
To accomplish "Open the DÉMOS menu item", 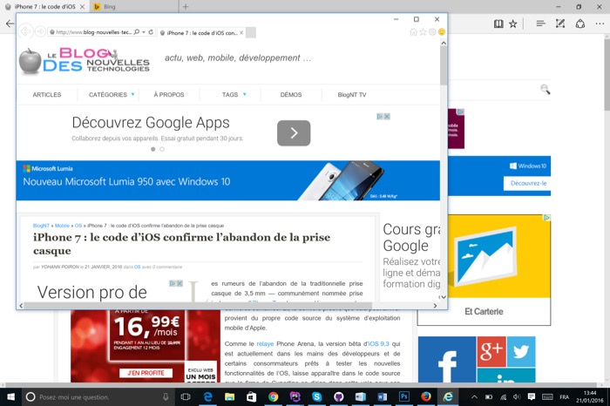I will pyautogui.click(x=291, y=94).
